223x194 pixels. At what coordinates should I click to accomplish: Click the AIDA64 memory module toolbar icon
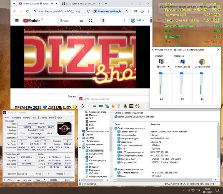[x=101, y=106]
